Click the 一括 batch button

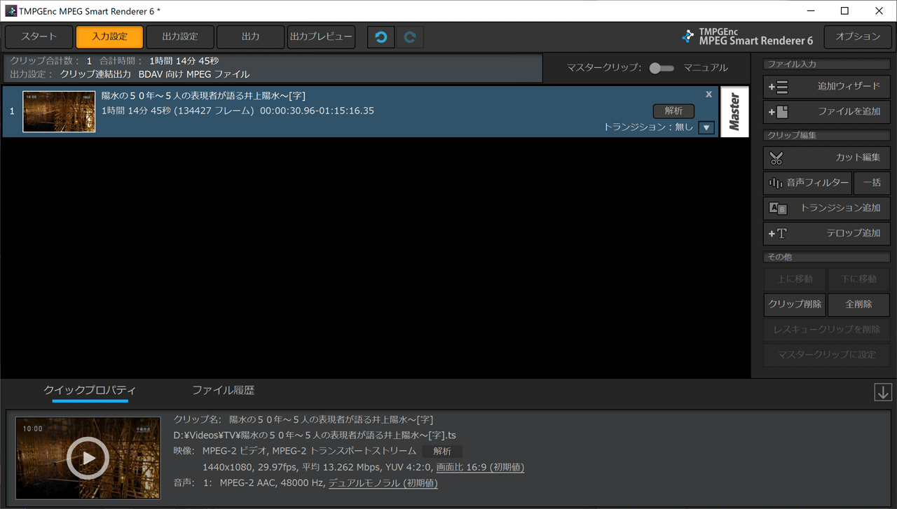coord(872,183)
